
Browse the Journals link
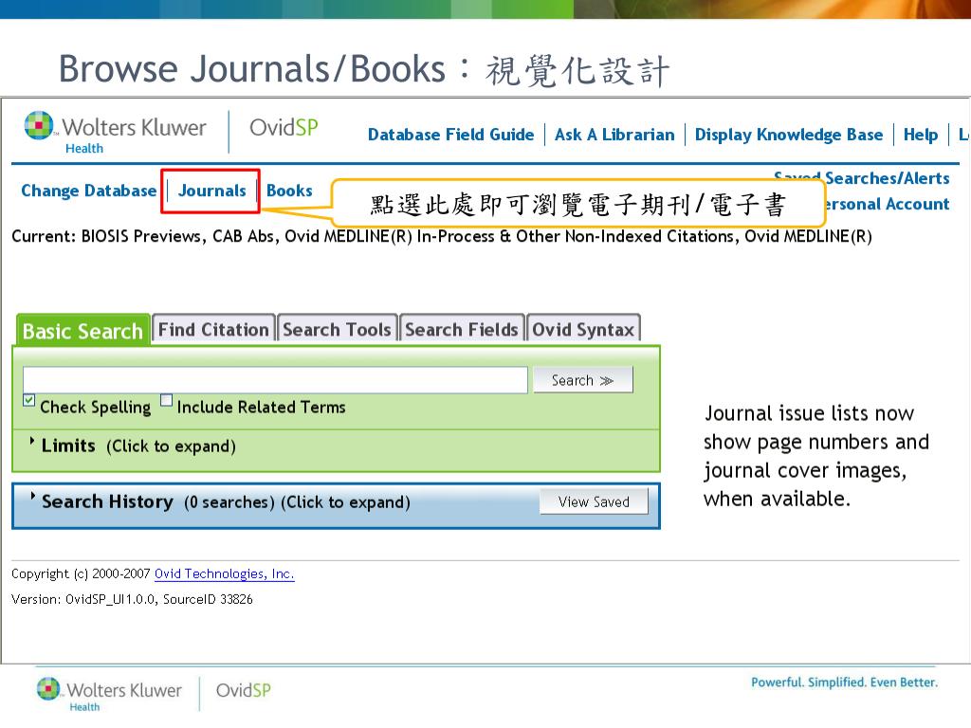[211, 191]
